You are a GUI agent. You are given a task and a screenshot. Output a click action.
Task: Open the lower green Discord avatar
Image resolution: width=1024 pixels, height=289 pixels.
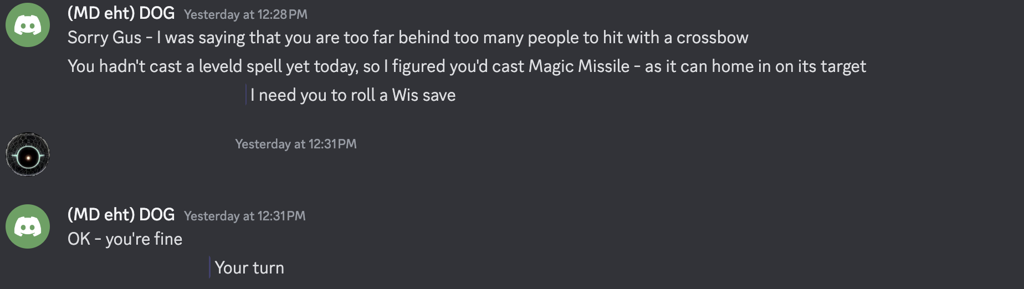[x=28, y=226]
